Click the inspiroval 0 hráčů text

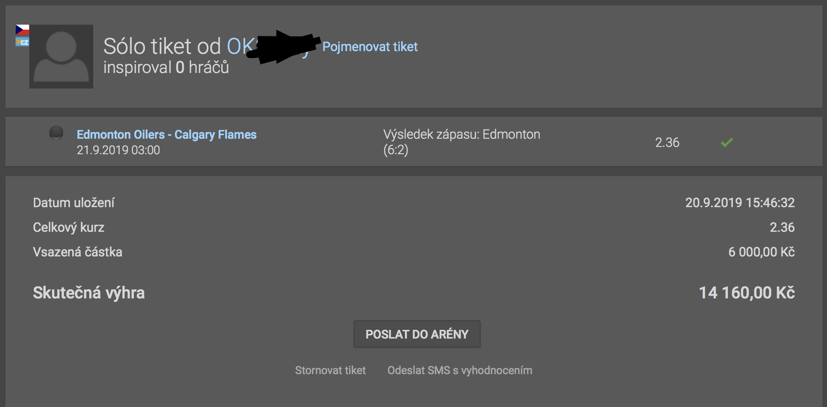pyautogui.click(x=166, y=68)
